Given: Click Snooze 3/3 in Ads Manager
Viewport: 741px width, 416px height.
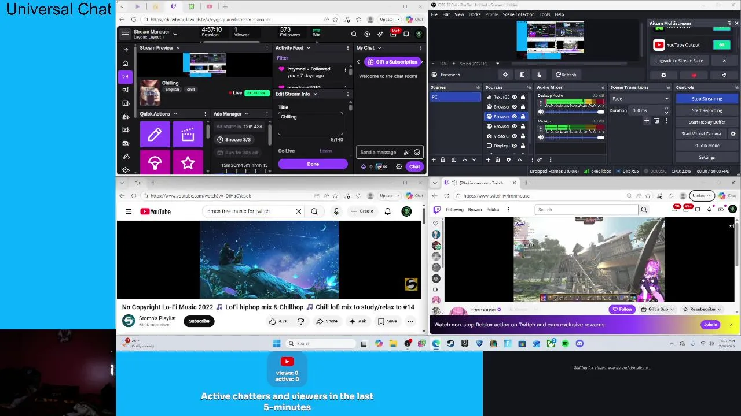Looking at the screenshot, I should (x=234, y=139).
